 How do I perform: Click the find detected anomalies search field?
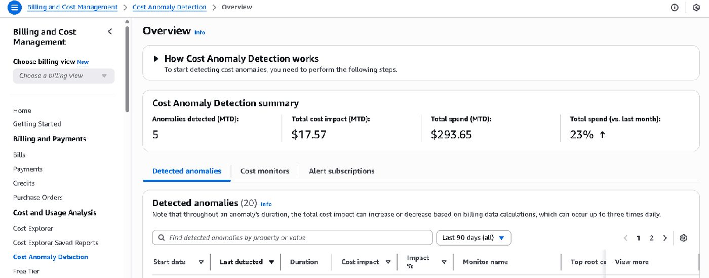coord(292,237)
